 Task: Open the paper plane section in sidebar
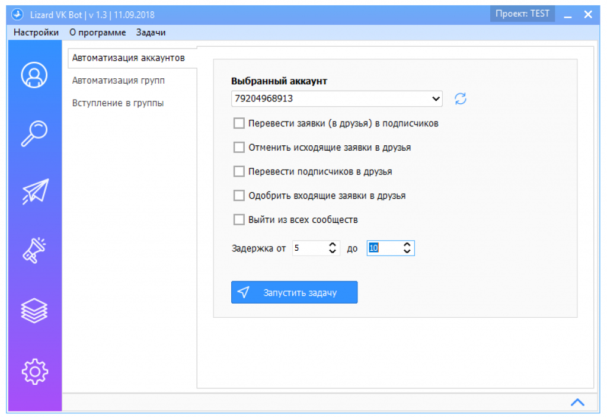(35, 191)
